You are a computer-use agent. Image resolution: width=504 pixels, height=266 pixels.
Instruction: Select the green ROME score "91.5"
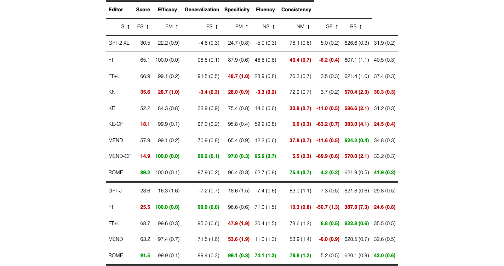click(145, 256)
